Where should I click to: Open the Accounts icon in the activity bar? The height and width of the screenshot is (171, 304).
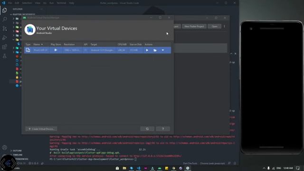pos(4,147)
